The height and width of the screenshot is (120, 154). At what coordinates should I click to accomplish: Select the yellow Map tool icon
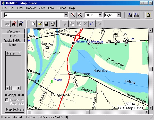149,15
